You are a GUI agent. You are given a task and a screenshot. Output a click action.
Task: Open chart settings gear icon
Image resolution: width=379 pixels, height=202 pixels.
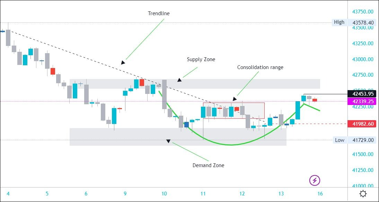pos(363,194)
